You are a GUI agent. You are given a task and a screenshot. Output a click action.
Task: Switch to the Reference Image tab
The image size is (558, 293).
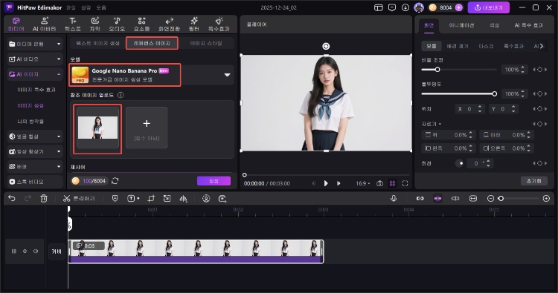coord(152,43)
